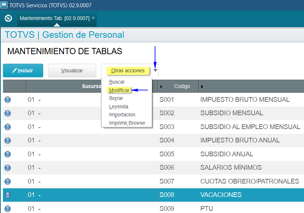
Task: Click the blue status icon for row S008
Action: [x=8, y=195]
